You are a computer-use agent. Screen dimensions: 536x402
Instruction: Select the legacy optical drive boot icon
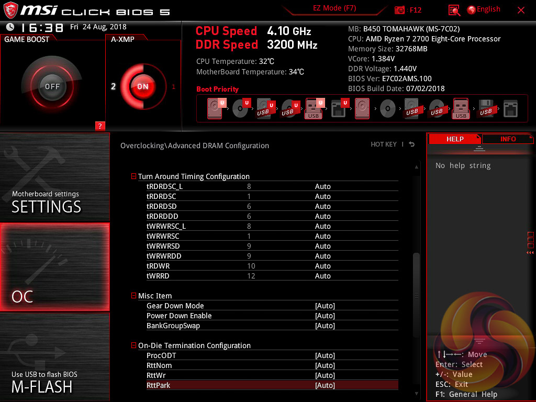tap(388, 109)
